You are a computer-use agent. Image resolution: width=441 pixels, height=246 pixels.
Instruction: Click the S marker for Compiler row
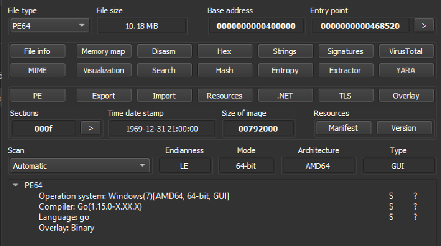pyautogui.click(x=391, y=206)
